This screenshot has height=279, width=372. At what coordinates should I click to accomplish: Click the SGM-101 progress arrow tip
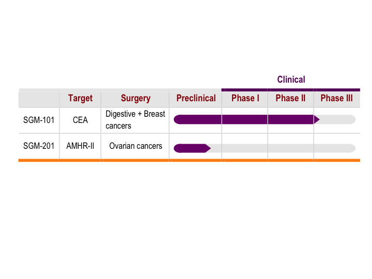tap(317, 119)
